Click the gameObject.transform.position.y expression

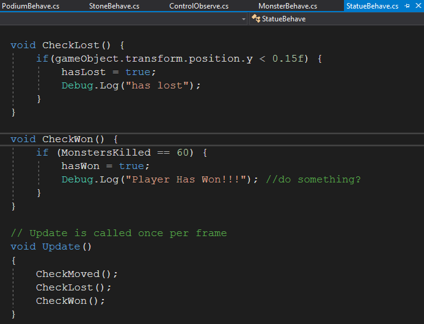pyautogui.click(x=153, y=59)
